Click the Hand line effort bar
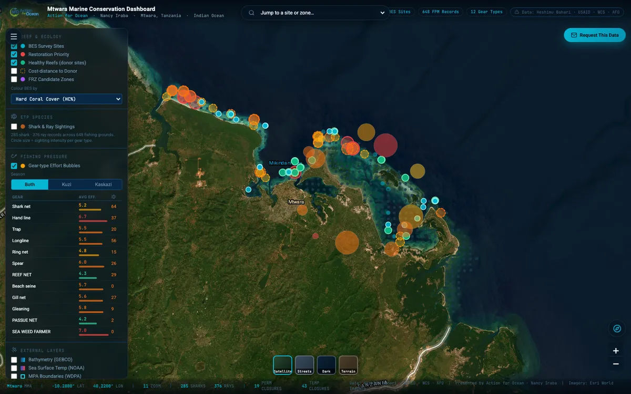This screenshot has width=631, height=394. click(93, 221)
